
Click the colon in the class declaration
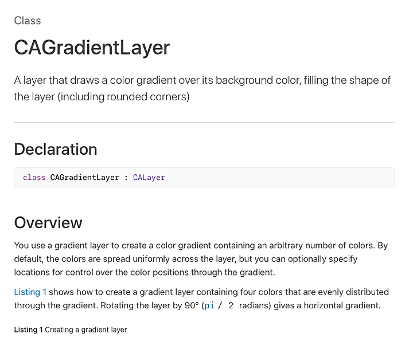tap(126, 178)
